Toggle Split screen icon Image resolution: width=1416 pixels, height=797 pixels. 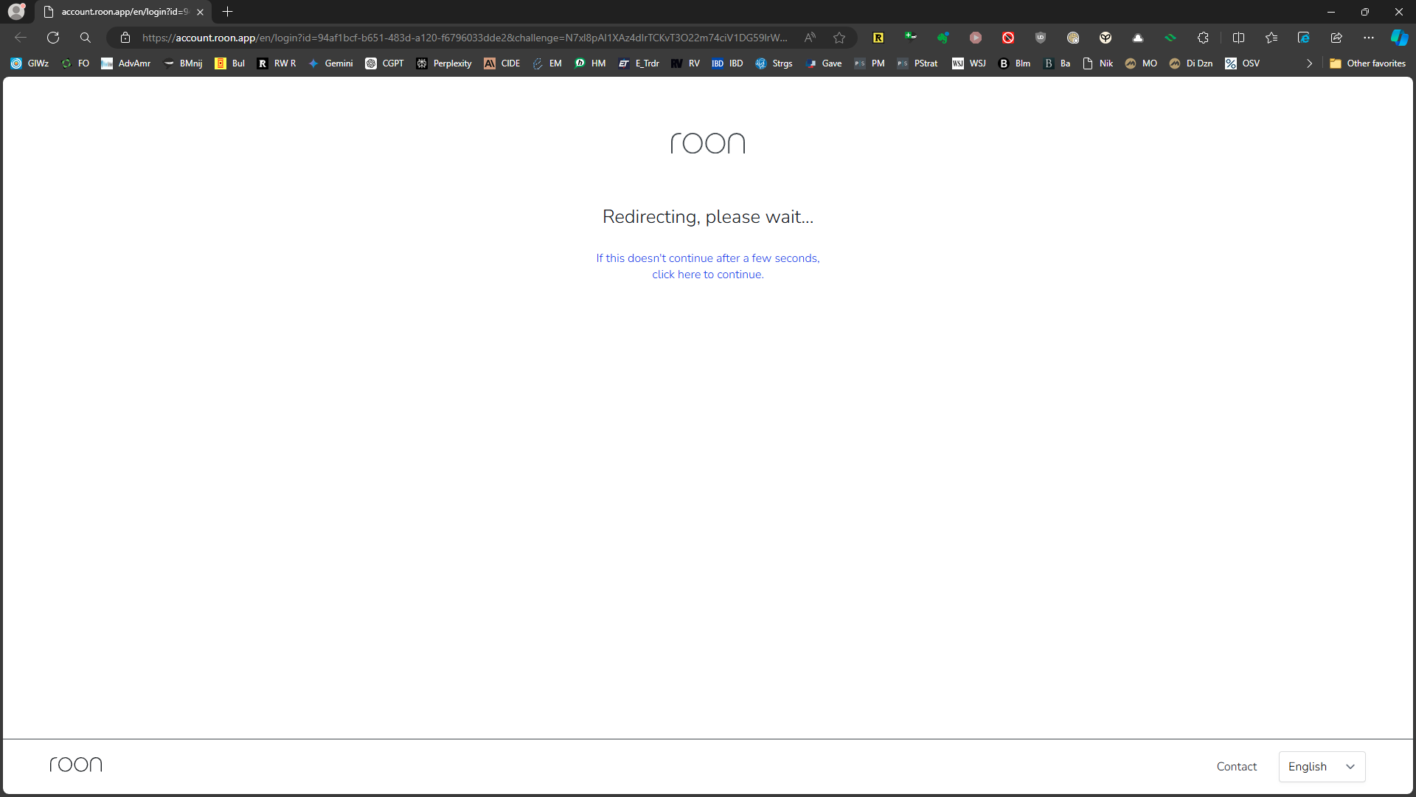pos(1239,38)
